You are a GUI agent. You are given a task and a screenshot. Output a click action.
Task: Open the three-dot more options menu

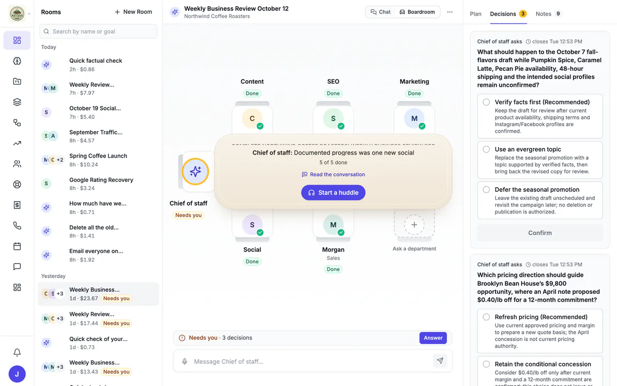tap(450, 12)
